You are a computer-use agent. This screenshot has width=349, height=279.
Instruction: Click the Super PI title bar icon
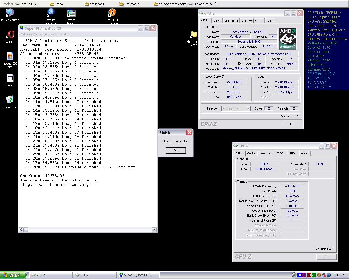[x=22, y=28]
